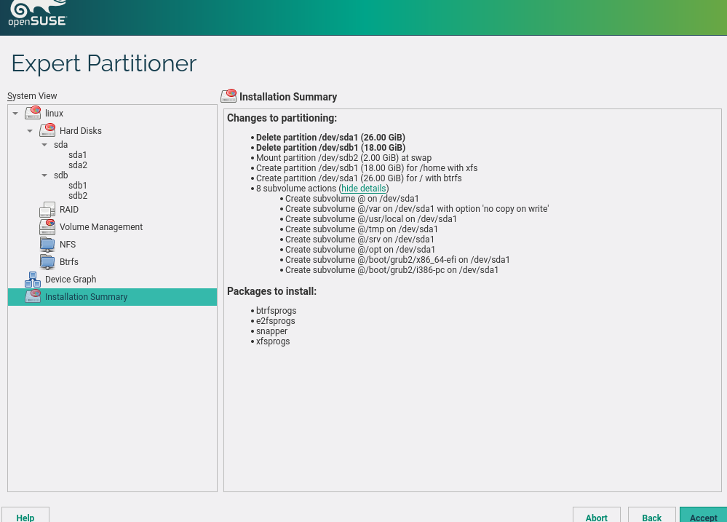Image resolution: width=727 pixels, height=522 pixels.
Task: Select the sda1 partition in tree
Action: tap(78, 155)
